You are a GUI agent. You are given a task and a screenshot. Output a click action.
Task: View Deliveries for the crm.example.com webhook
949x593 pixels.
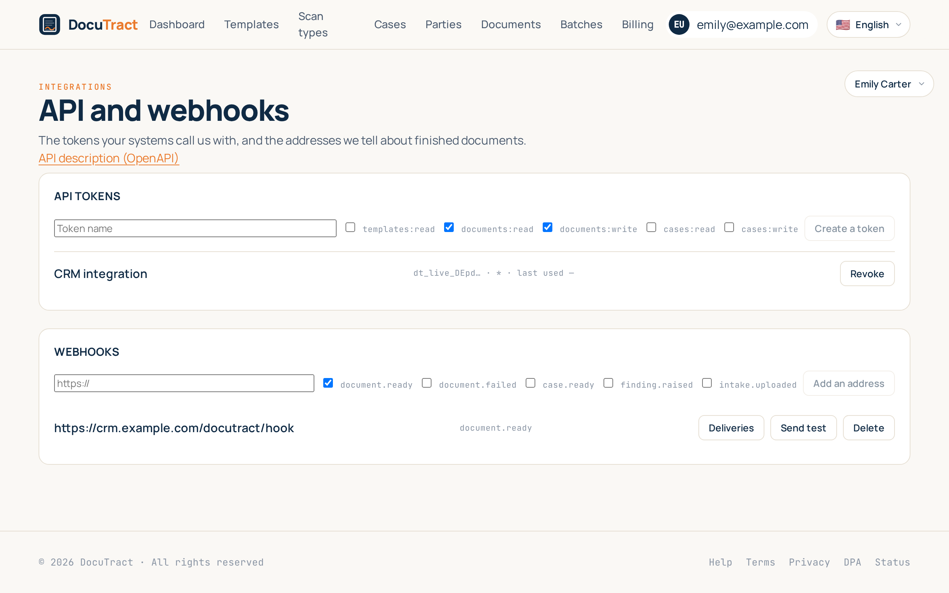(731, 428)
